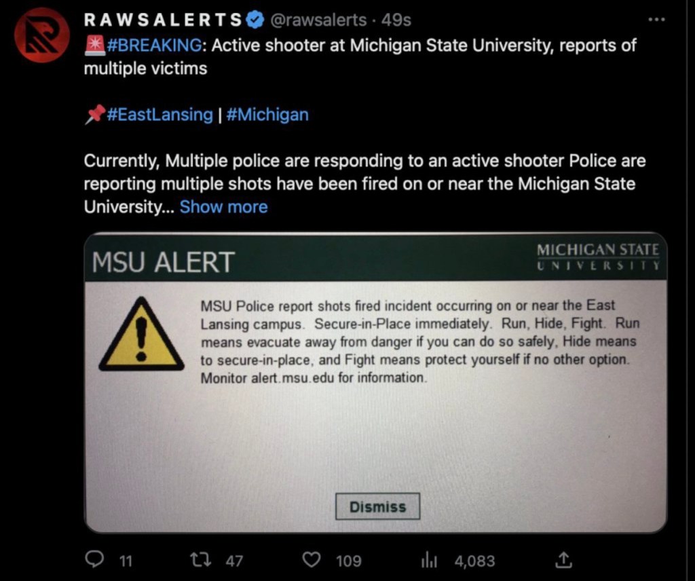Open the RAWSALERTS display name

point(163,20)
